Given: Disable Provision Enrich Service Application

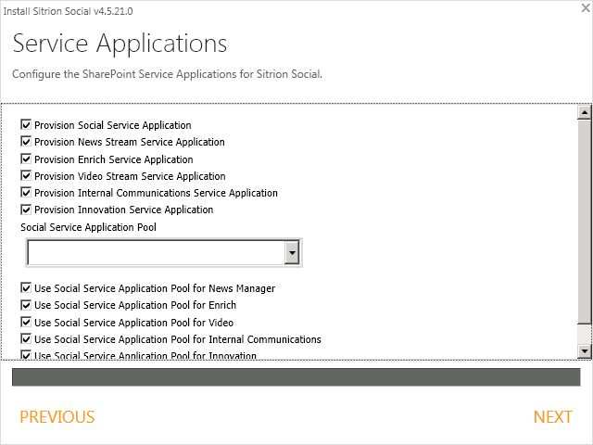Looking at the screenshot, I should coord(26,159).
